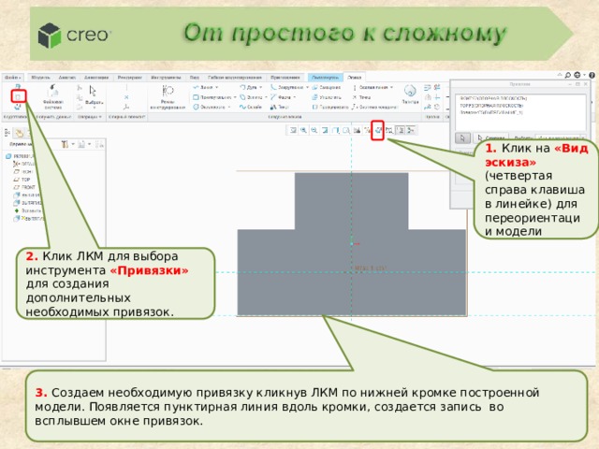Choose the Text sketch tool
This screenshot has width=599, height=449.
click(x=280, y=108)
